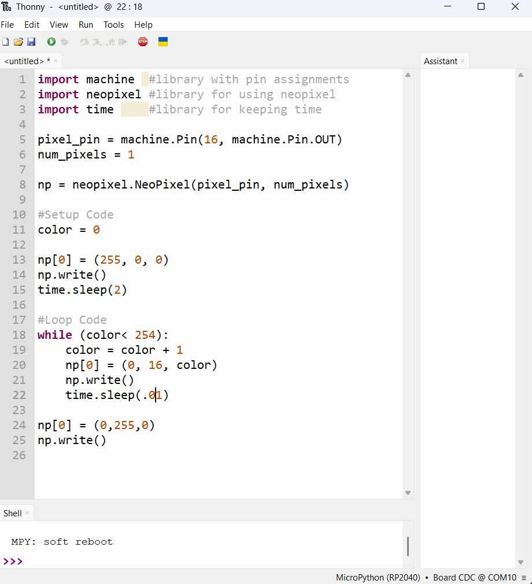Open the View menu
The image size is (532, 584).
coord(59,25)
